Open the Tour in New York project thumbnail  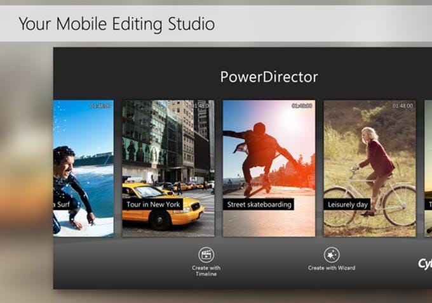[168, 168]
